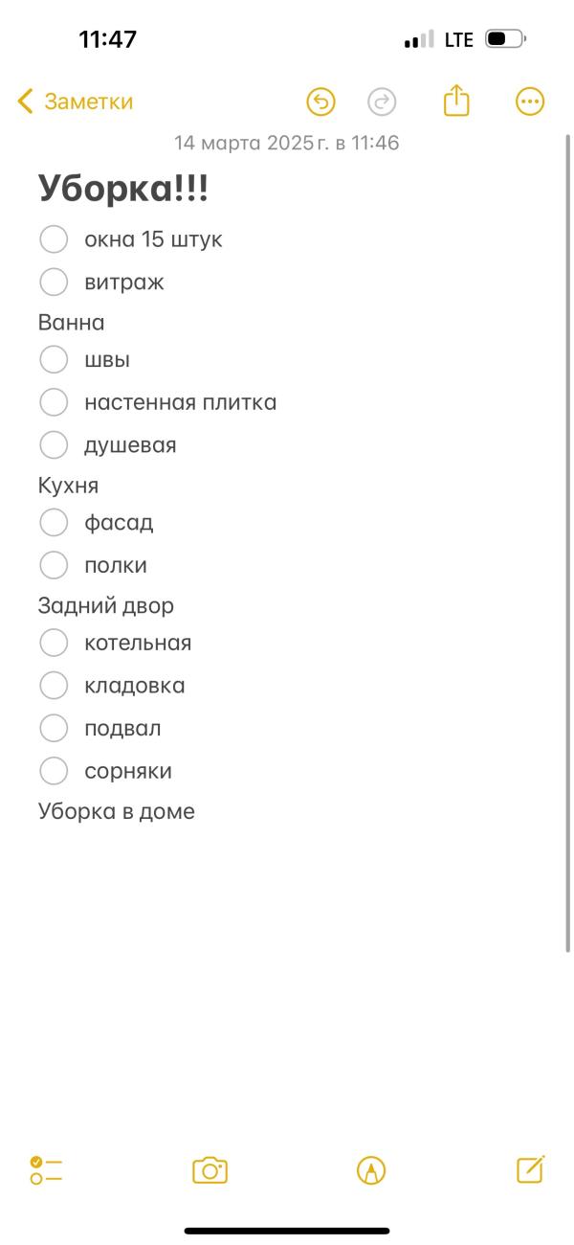Place cursor in Уборка!!! title
This screenshot has width=574, height=1245.
click(x=123, y=189)
